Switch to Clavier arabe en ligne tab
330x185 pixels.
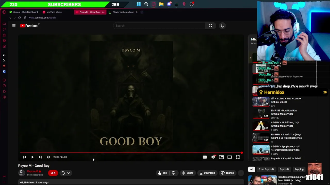(123, 12)
